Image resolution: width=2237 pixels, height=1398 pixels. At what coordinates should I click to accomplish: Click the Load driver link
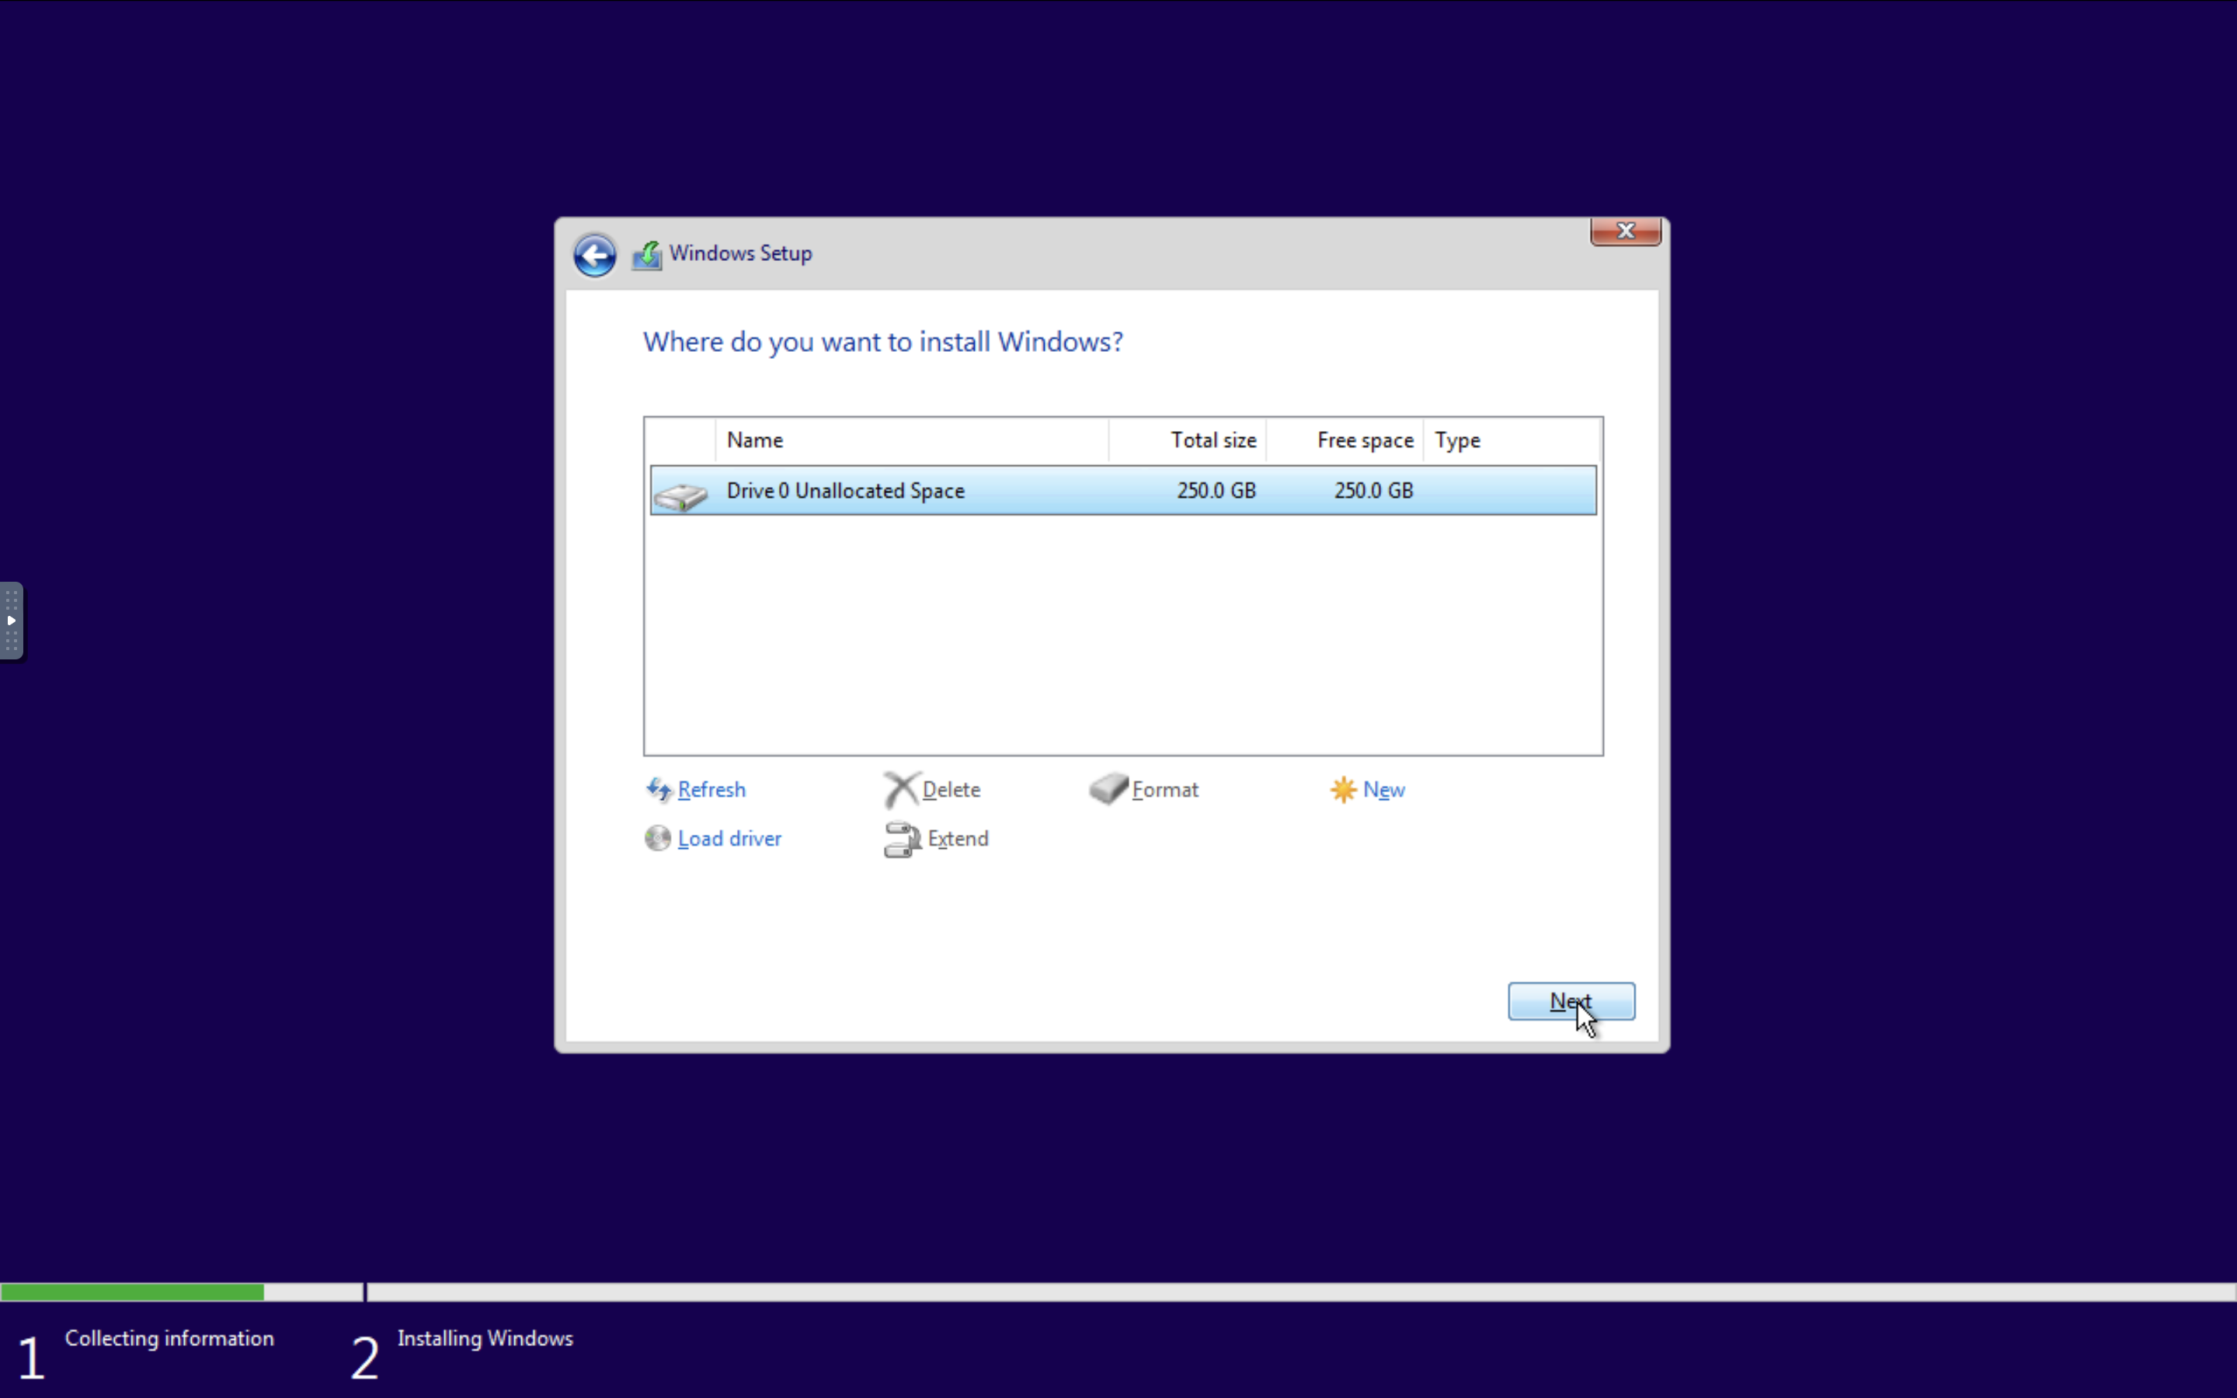point(729,837)
